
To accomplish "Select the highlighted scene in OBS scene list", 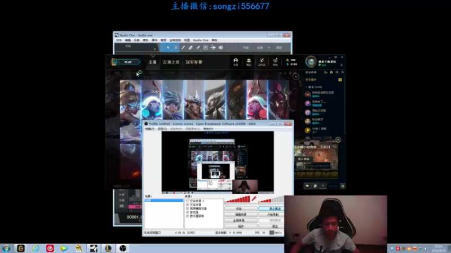I will click(163, 201).
